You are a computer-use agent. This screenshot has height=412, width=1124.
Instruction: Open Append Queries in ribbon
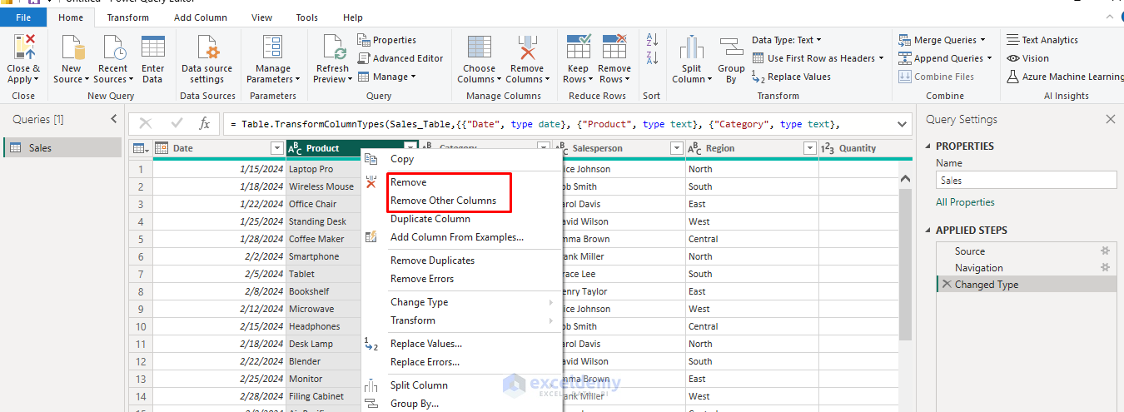945,58
